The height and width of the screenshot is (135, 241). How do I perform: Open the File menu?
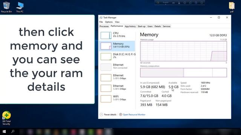pyautogui.click(x=101, y=22)
